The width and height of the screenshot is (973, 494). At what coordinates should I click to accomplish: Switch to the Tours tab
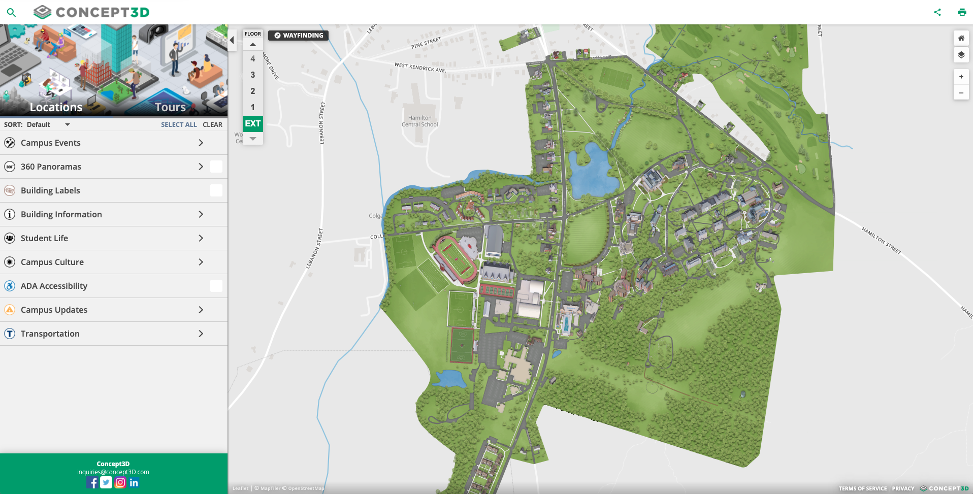(x=170, y=107)
